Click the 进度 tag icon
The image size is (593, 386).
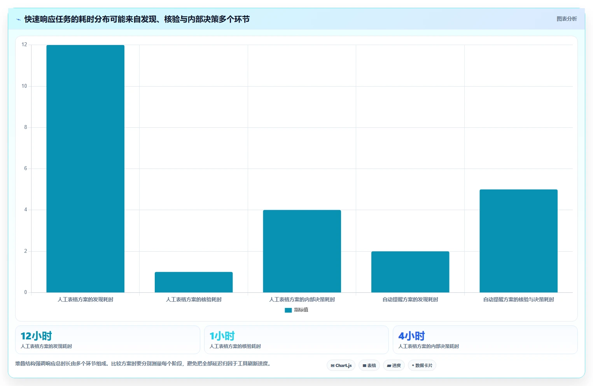click(389, 366)
